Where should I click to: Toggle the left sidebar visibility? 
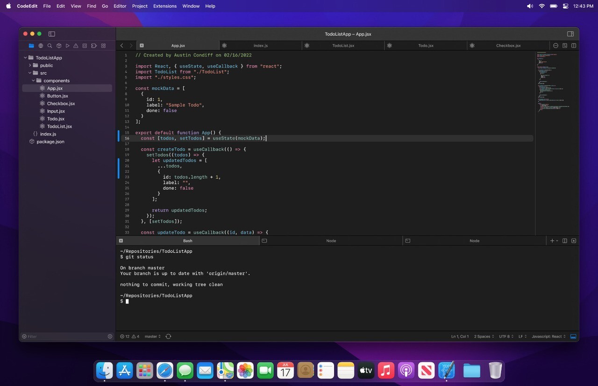pyautogui.click(x=52, y=34)
